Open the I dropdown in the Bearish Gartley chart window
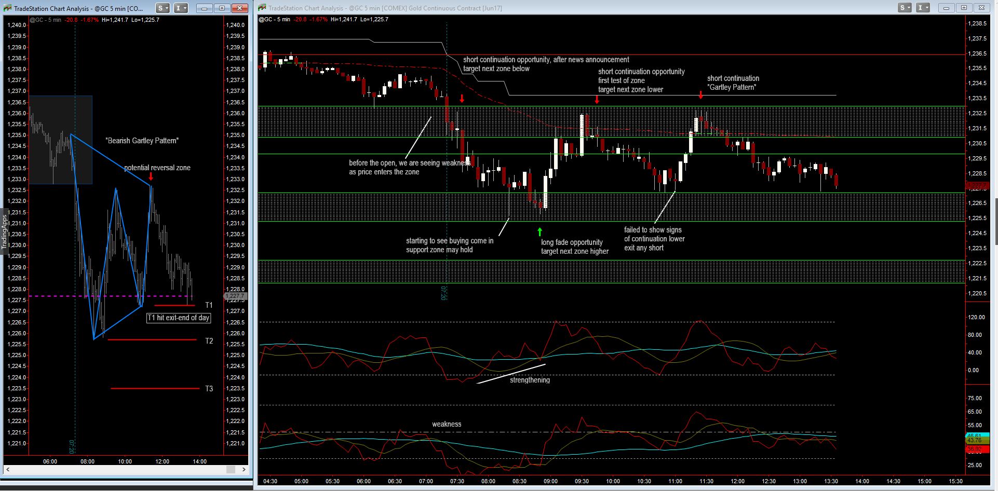 [180, 8]
